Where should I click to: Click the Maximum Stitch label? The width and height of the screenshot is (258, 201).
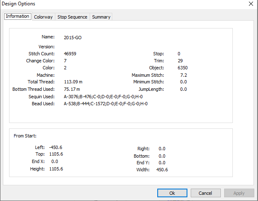[x=148, y=75]
